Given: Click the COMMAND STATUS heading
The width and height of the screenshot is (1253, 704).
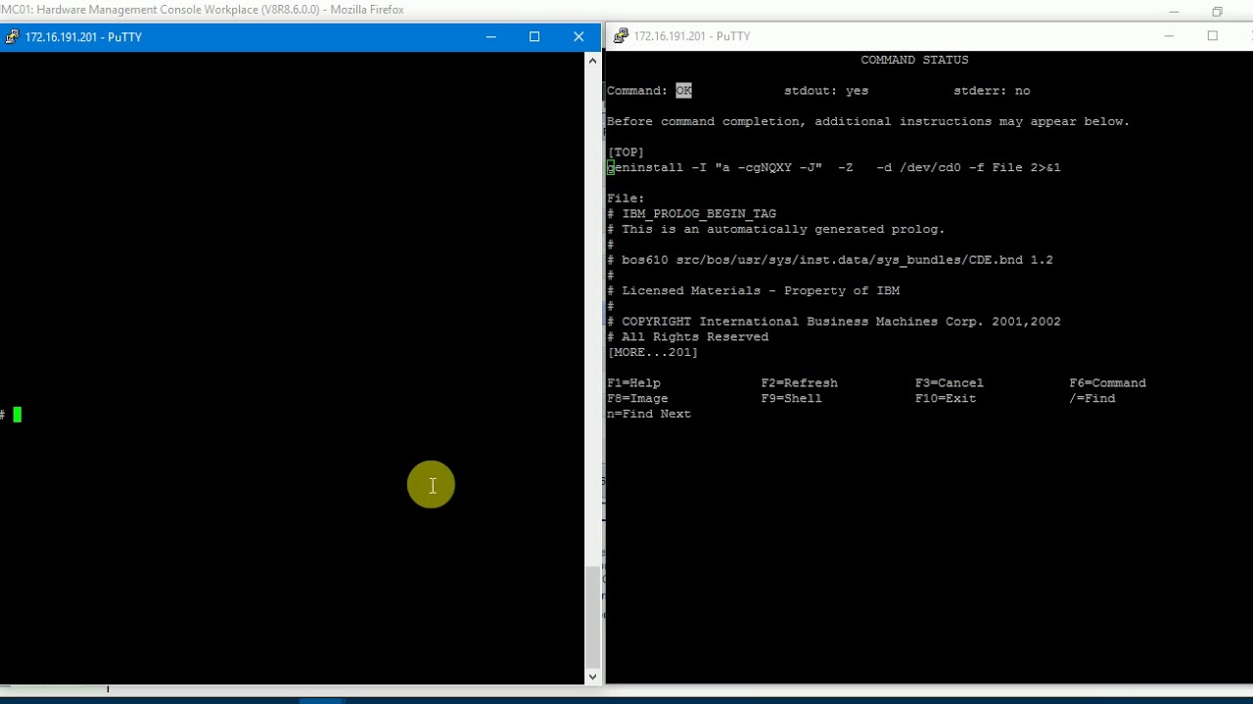Looking at the screenshot, I should pos(914,60).
